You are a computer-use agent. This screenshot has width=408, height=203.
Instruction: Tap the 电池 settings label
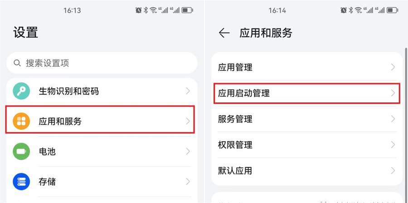(x=47, y=151)
